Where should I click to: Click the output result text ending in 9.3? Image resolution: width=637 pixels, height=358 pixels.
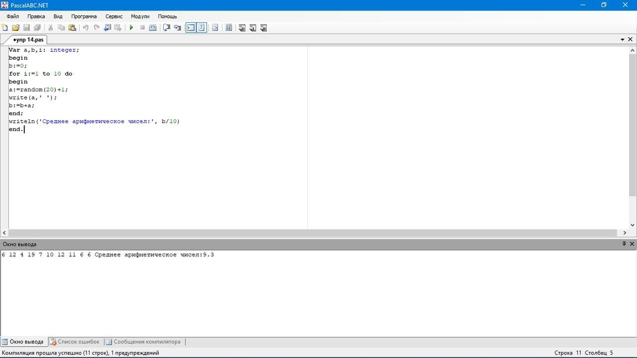(x=107, y=255)
